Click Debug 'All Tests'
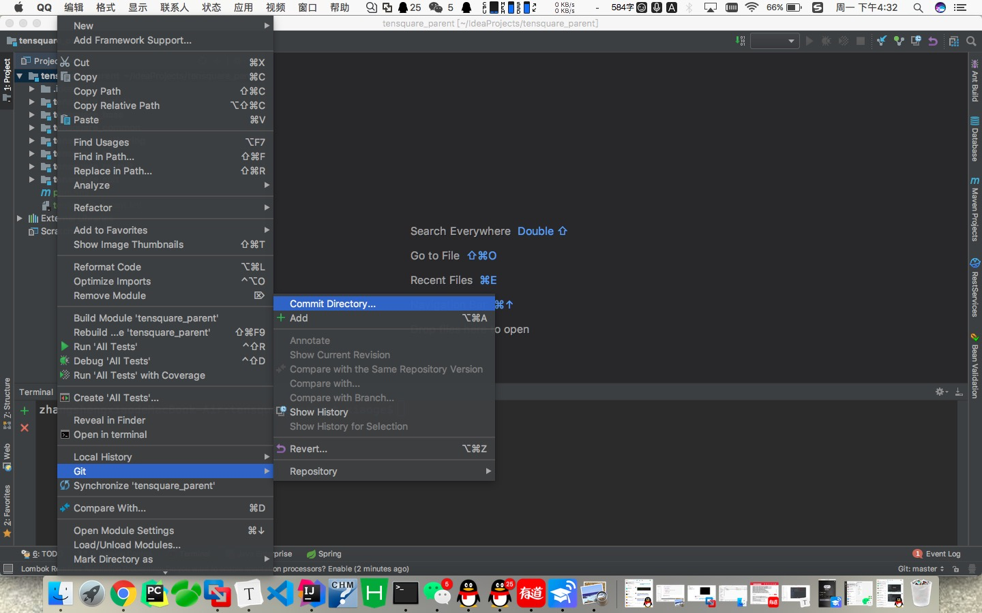 166,361
